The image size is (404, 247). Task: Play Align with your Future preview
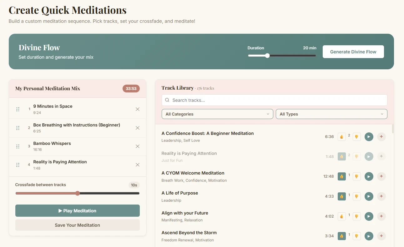[369, 216]
